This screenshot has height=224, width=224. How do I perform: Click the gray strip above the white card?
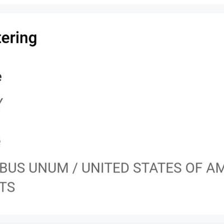[x=112, y=8]
